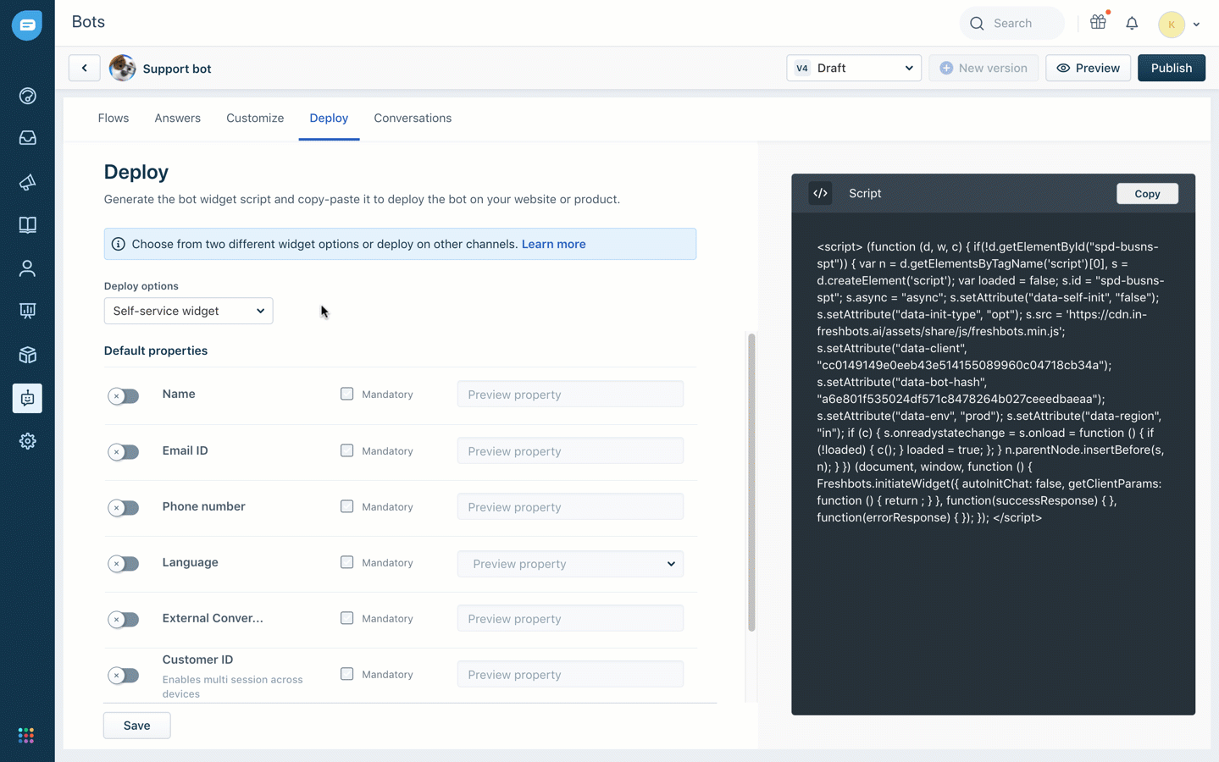Open the gift what's new icon
1219x762 pixels.
click(x=1098, y=23)
